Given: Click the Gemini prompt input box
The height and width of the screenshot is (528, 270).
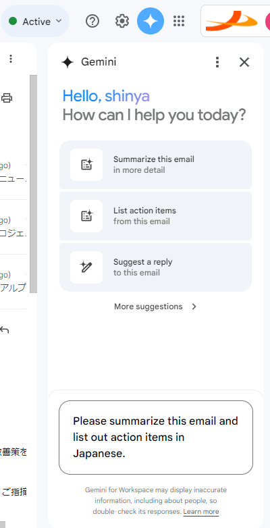Looking at the screenshot, I should (x=156, y=438).
